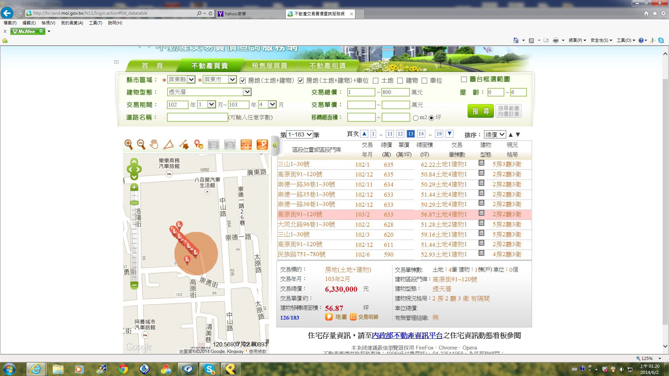Select the map zoom-in magnifier tool
This screenshot has width=669, height=376.
[x=128, y=144]
